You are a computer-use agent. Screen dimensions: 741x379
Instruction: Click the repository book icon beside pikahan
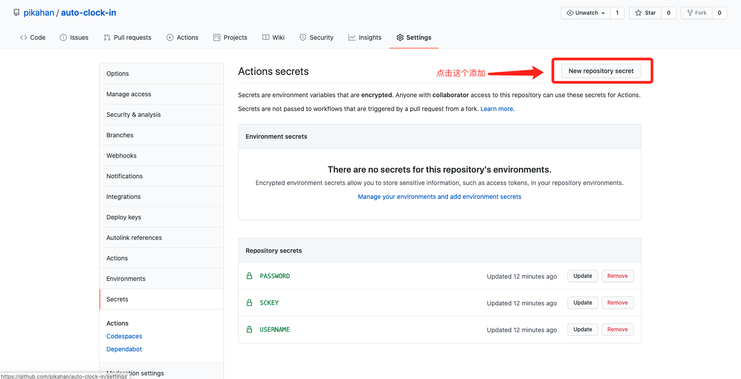(17, 13)
